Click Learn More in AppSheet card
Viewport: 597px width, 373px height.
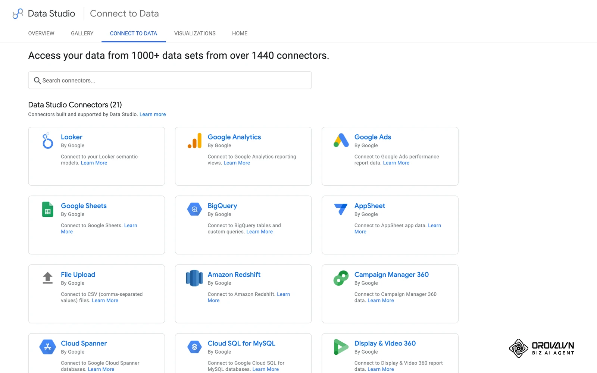[x=434, y=226]
